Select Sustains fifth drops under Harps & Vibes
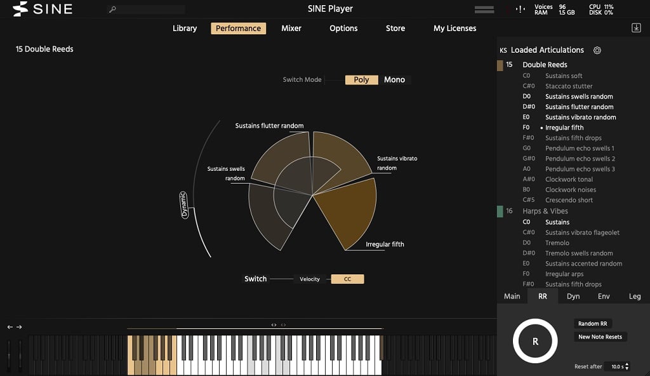The image size is (650, 376). click(x=573, y=285)
